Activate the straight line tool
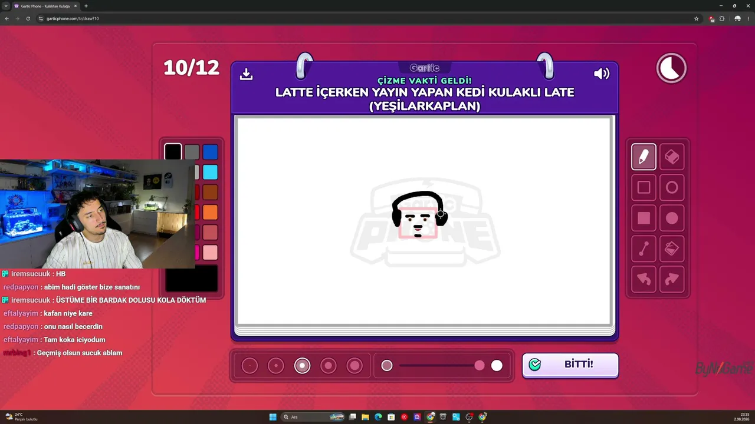Image resolution: width=755 pixels, height=424 pixels. (x=644, y=249)
